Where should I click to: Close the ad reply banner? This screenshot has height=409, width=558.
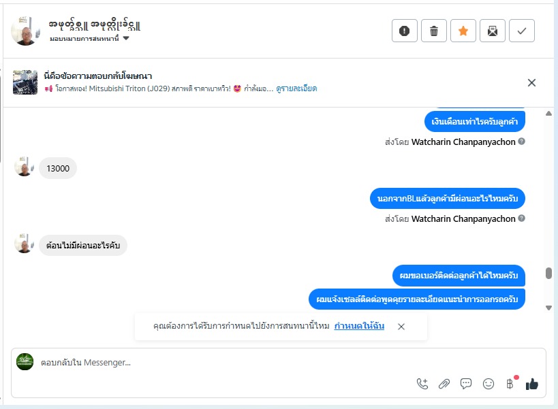[x=532, y=82]
